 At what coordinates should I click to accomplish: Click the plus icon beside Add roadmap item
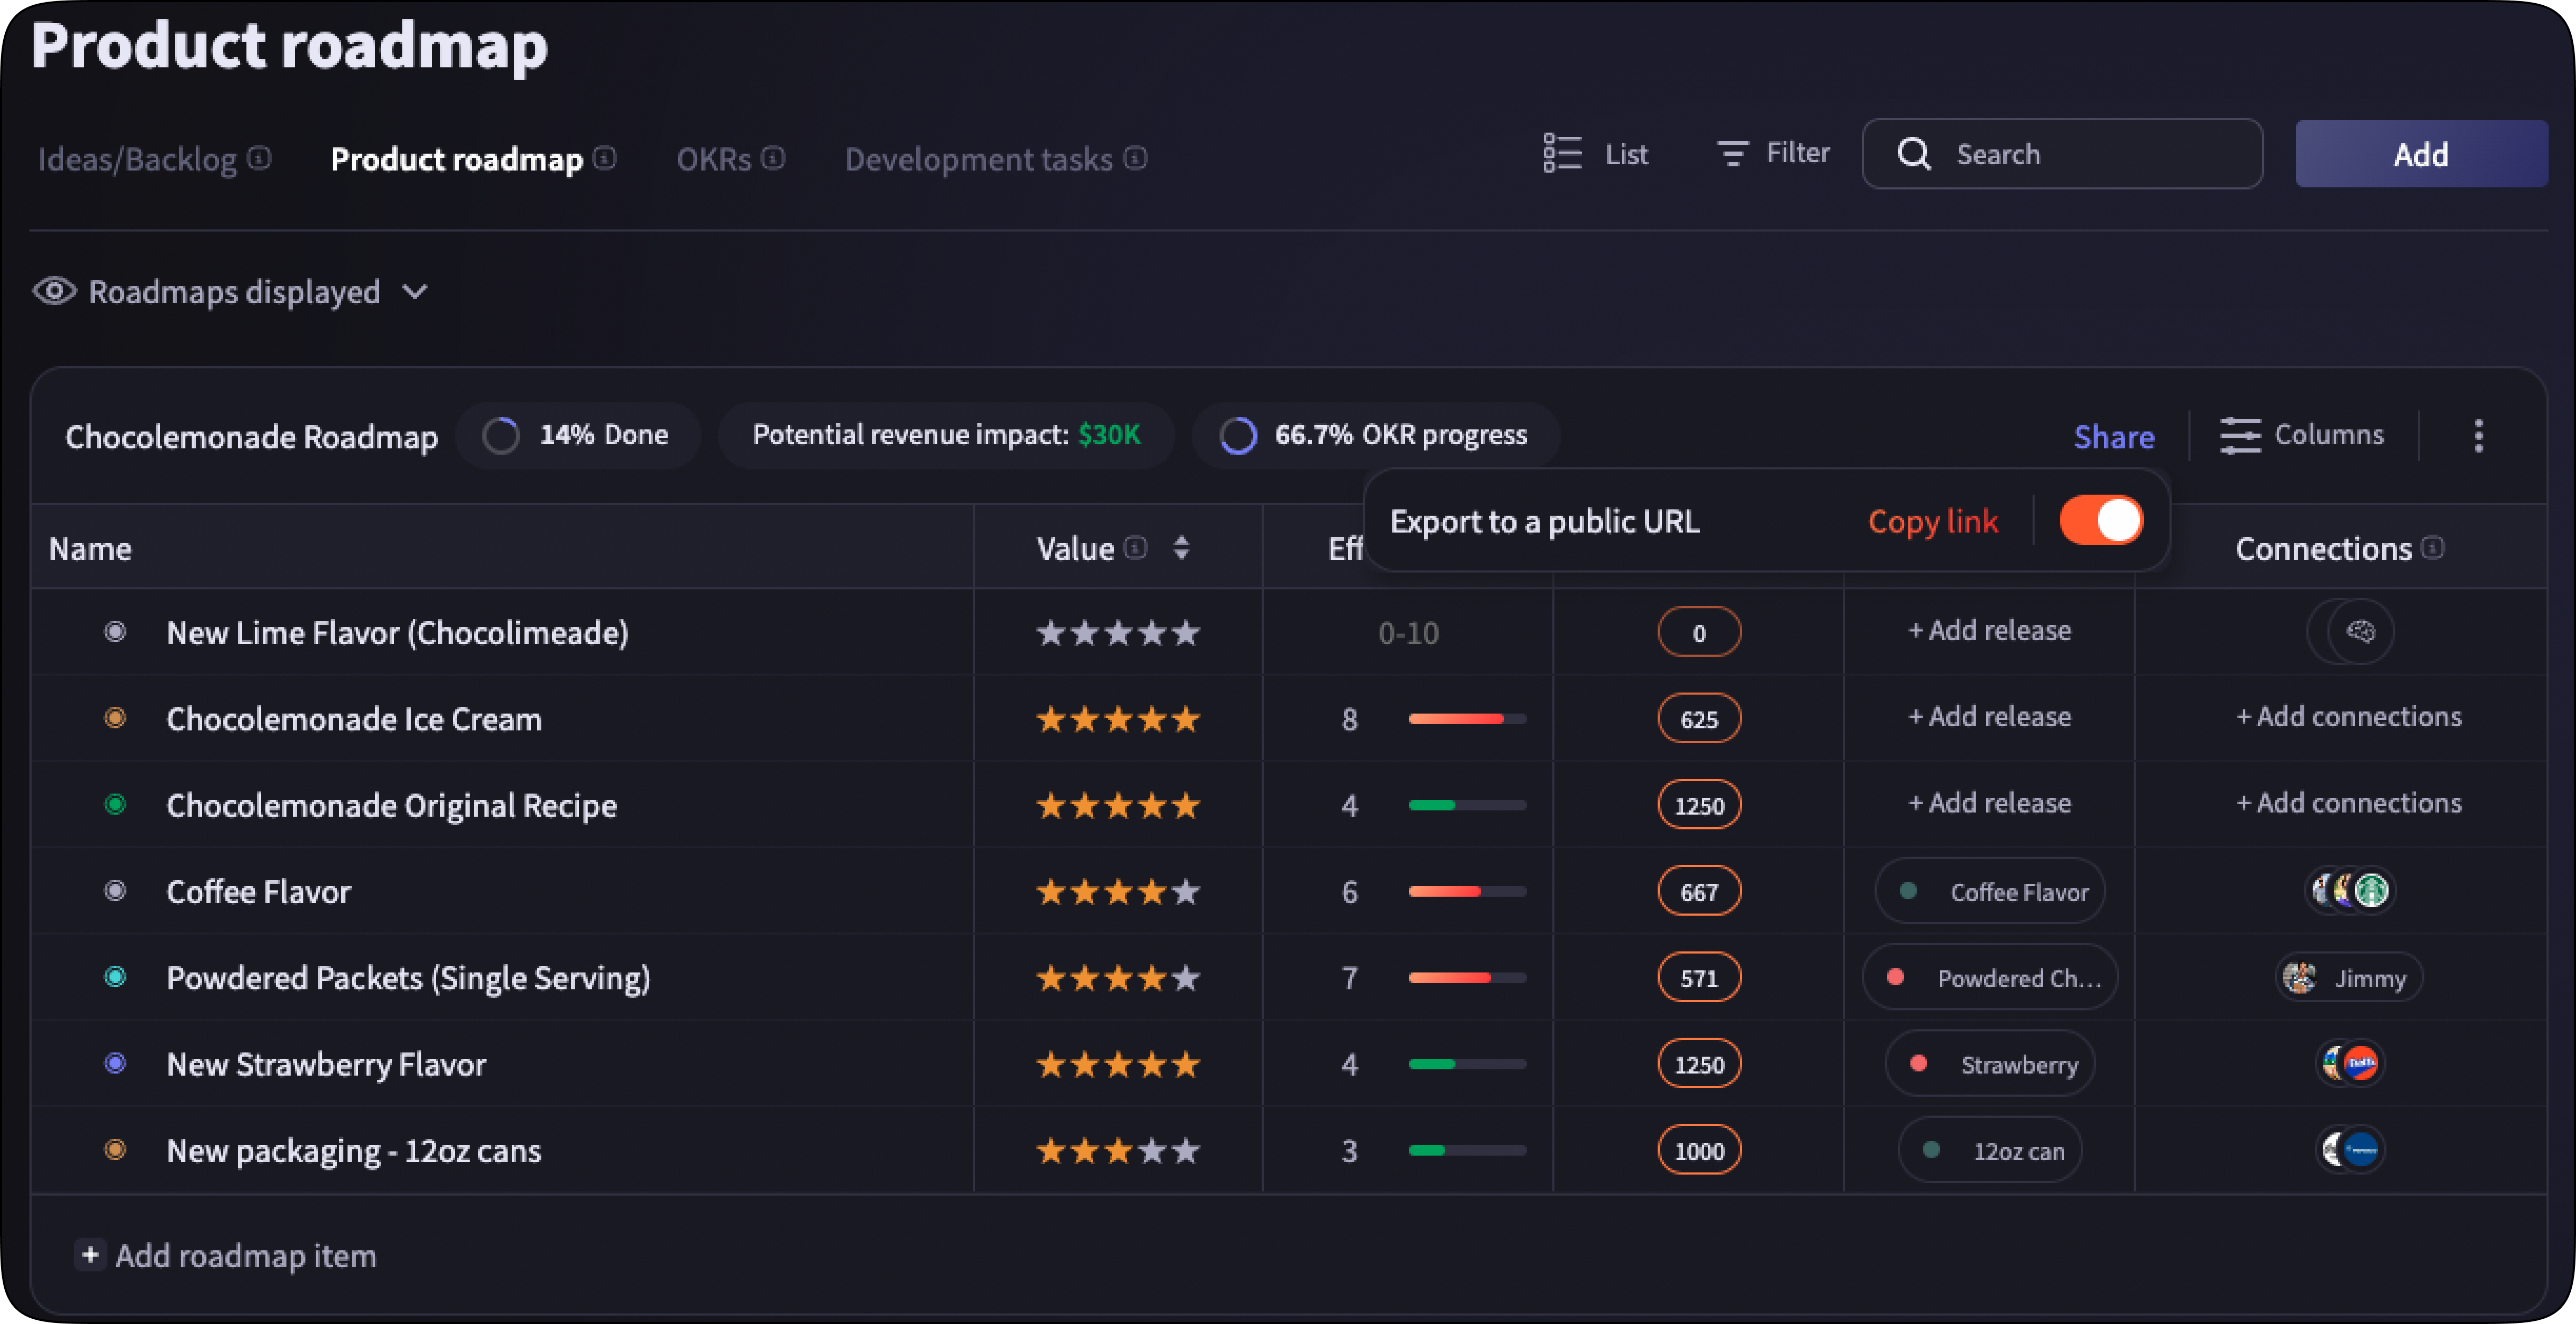90,1255
